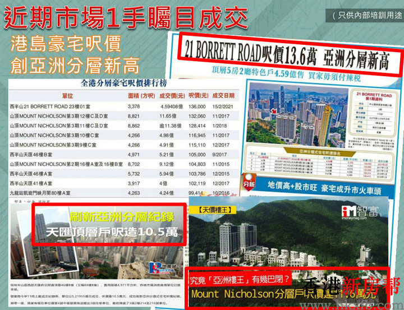The width and height of the screenshot is (404, 310).
Task: Click the 成交日期 column header
Action: [223, 96]
